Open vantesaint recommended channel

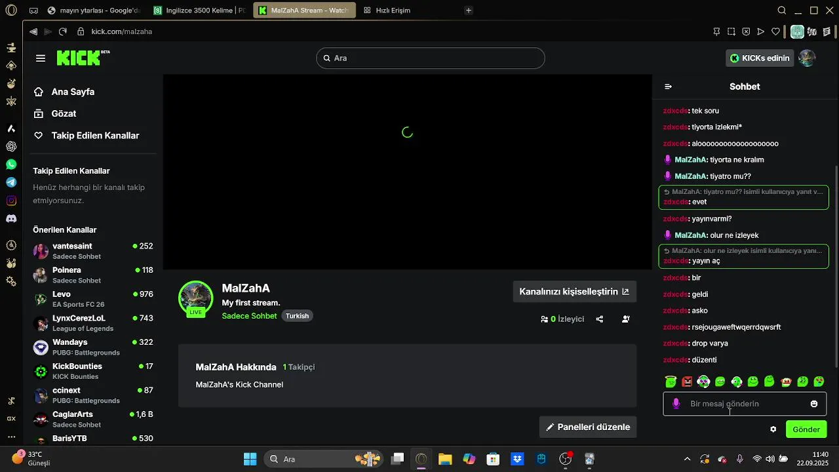93,251
